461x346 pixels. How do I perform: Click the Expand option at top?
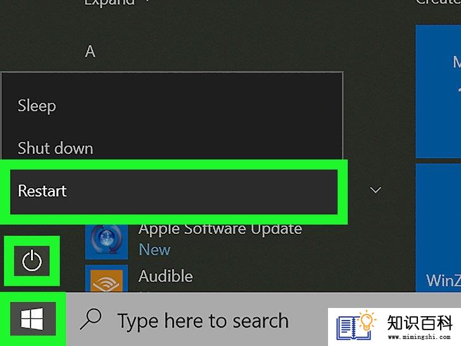click(x=110, y=3)
